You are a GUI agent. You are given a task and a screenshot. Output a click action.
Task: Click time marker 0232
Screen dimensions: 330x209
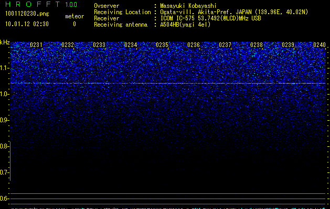[68, 45]
